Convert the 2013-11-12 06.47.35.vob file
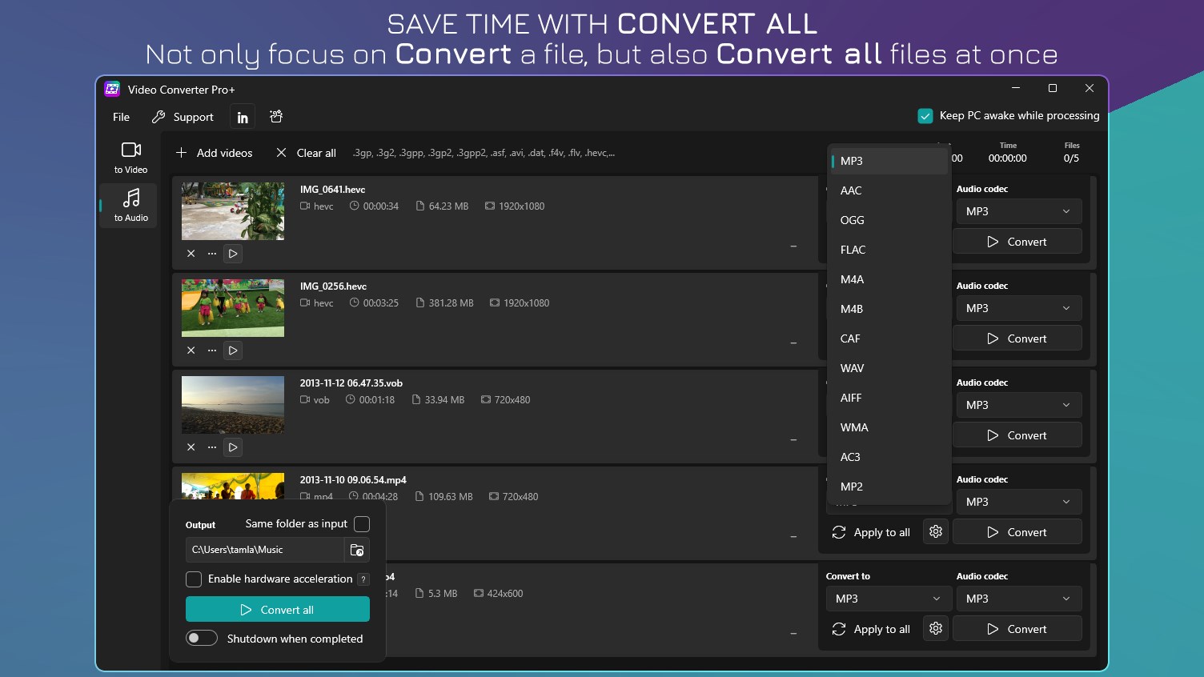The height and width of the screenshot is (677, 1204). 1017,435
